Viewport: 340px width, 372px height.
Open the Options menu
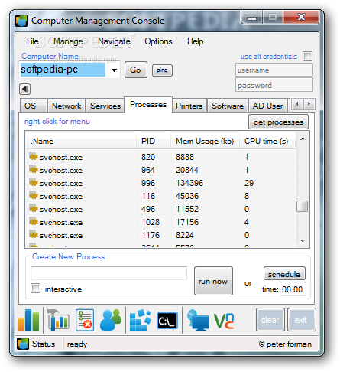pos(158,41)
